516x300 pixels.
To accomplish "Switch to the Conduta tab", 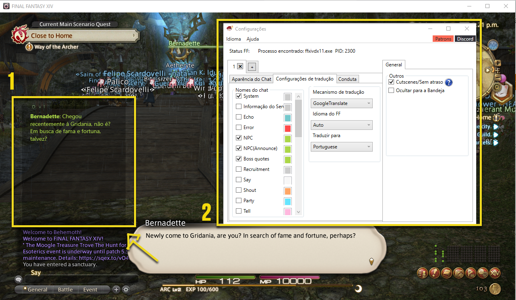I will click(347, 79).
